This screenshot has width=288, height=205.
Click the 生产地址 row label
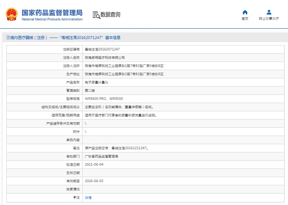click(x=73, y=74)
